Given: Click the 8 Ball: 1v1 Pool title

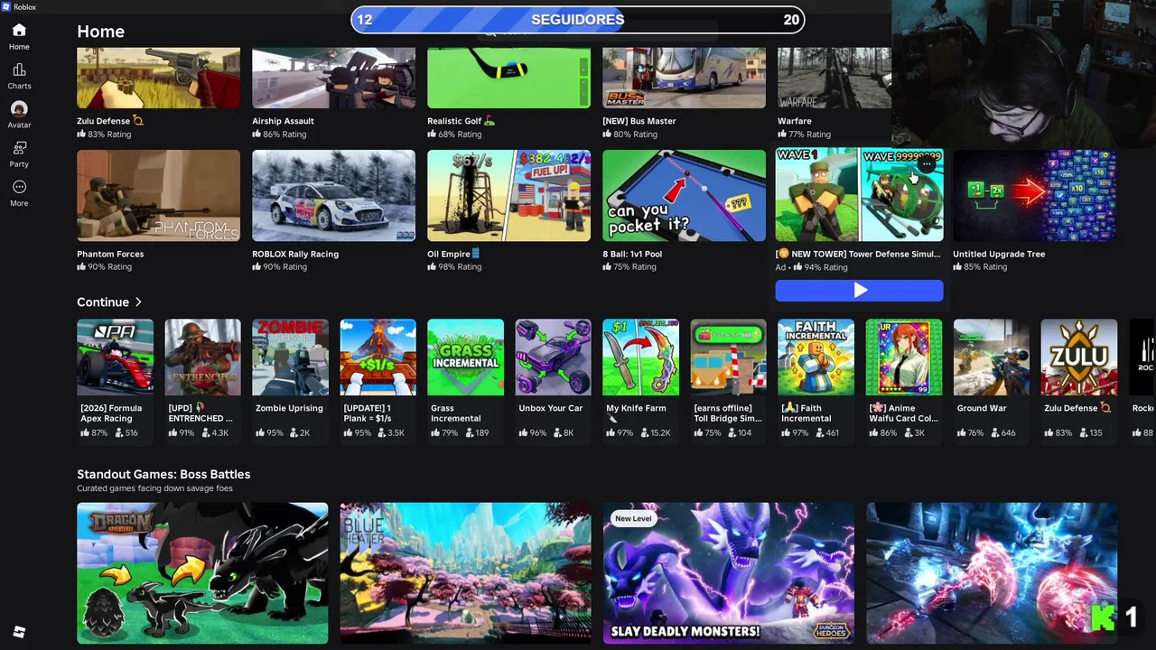Looking at the screenshot, I should (x=632, y=254).
